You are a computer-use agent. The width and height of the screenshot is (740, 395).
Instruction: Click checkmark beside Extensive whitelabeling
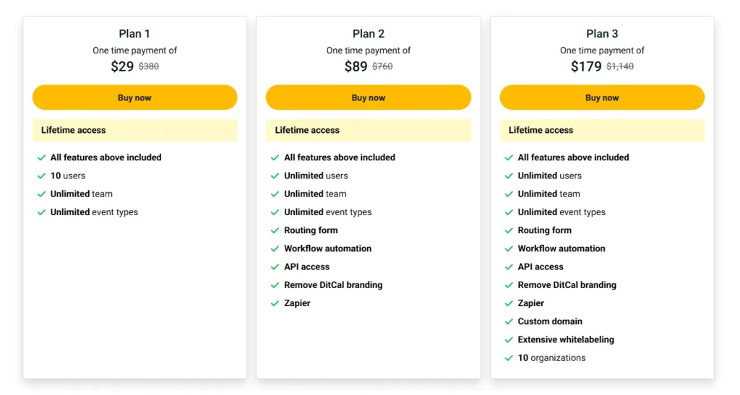[509, 340]
